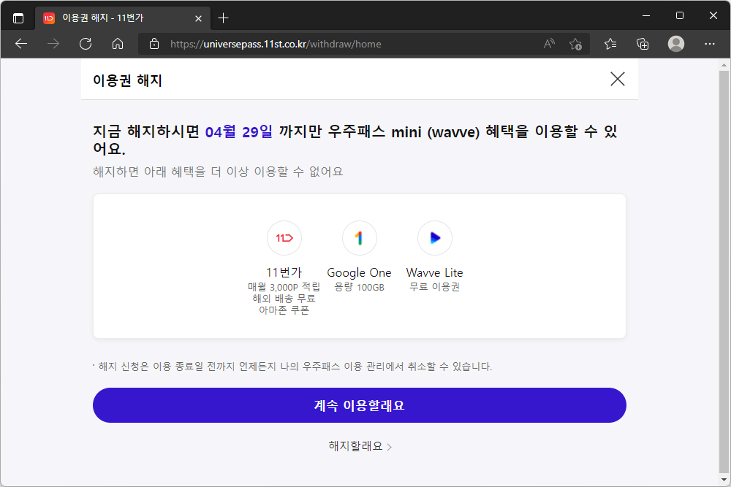
Task: Open the Favorites list icon
Action: [x=610, y=44]
